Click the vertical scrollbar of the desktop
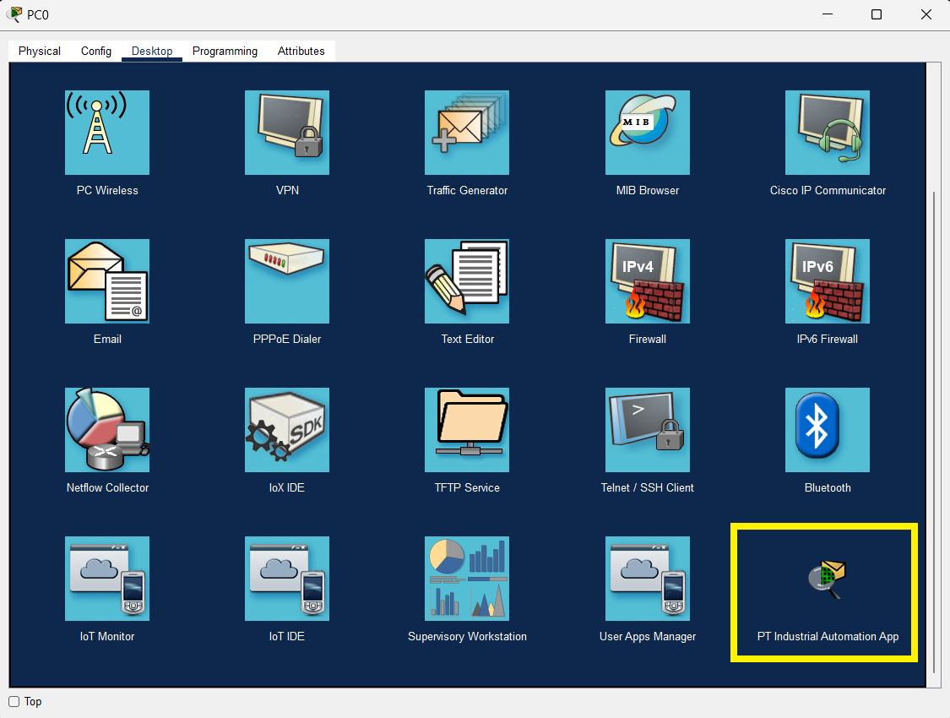The width and height of the screenshot is (950, 718). [x=933, y=422]
